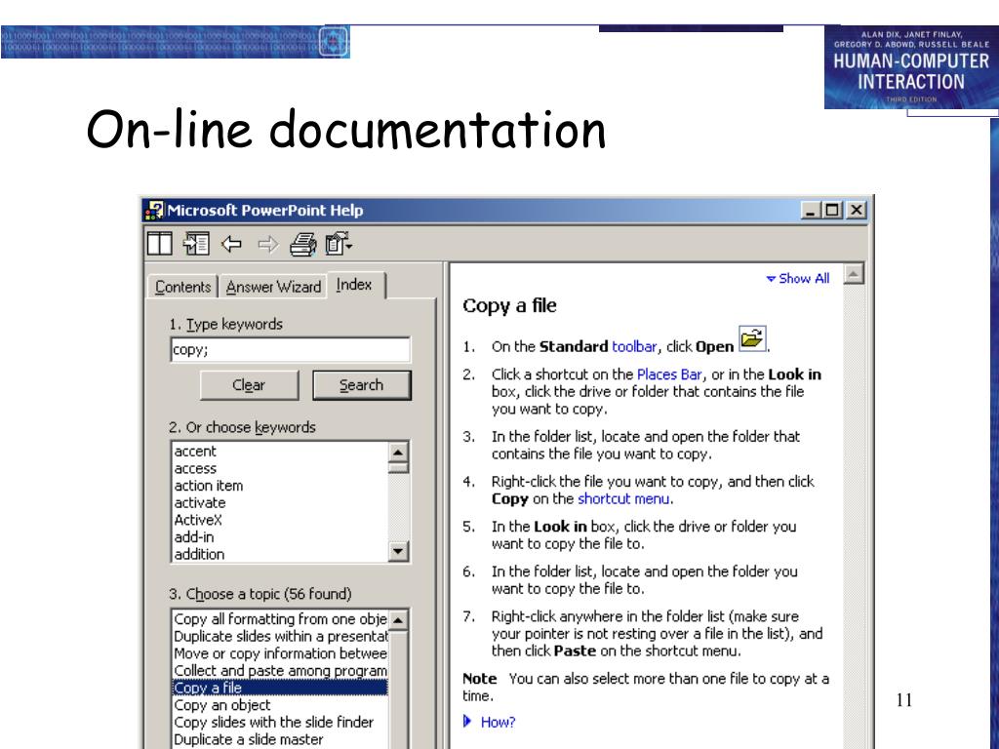Click keywords list scroll up arrow
The width and height of the screenshot is (999, 749).
click(x=398, y=453)
